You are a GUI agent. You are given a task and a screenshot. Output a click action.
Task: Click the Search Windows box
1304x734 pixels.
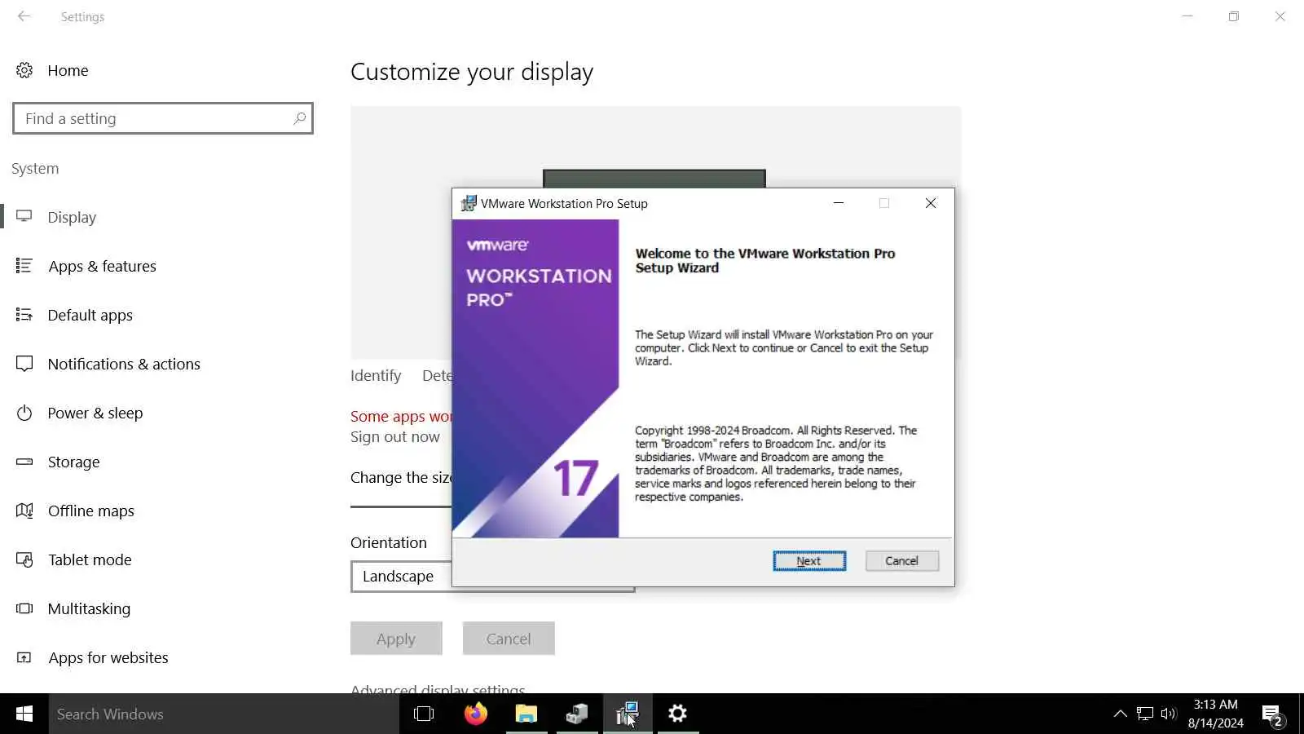[x=224, y=714]
